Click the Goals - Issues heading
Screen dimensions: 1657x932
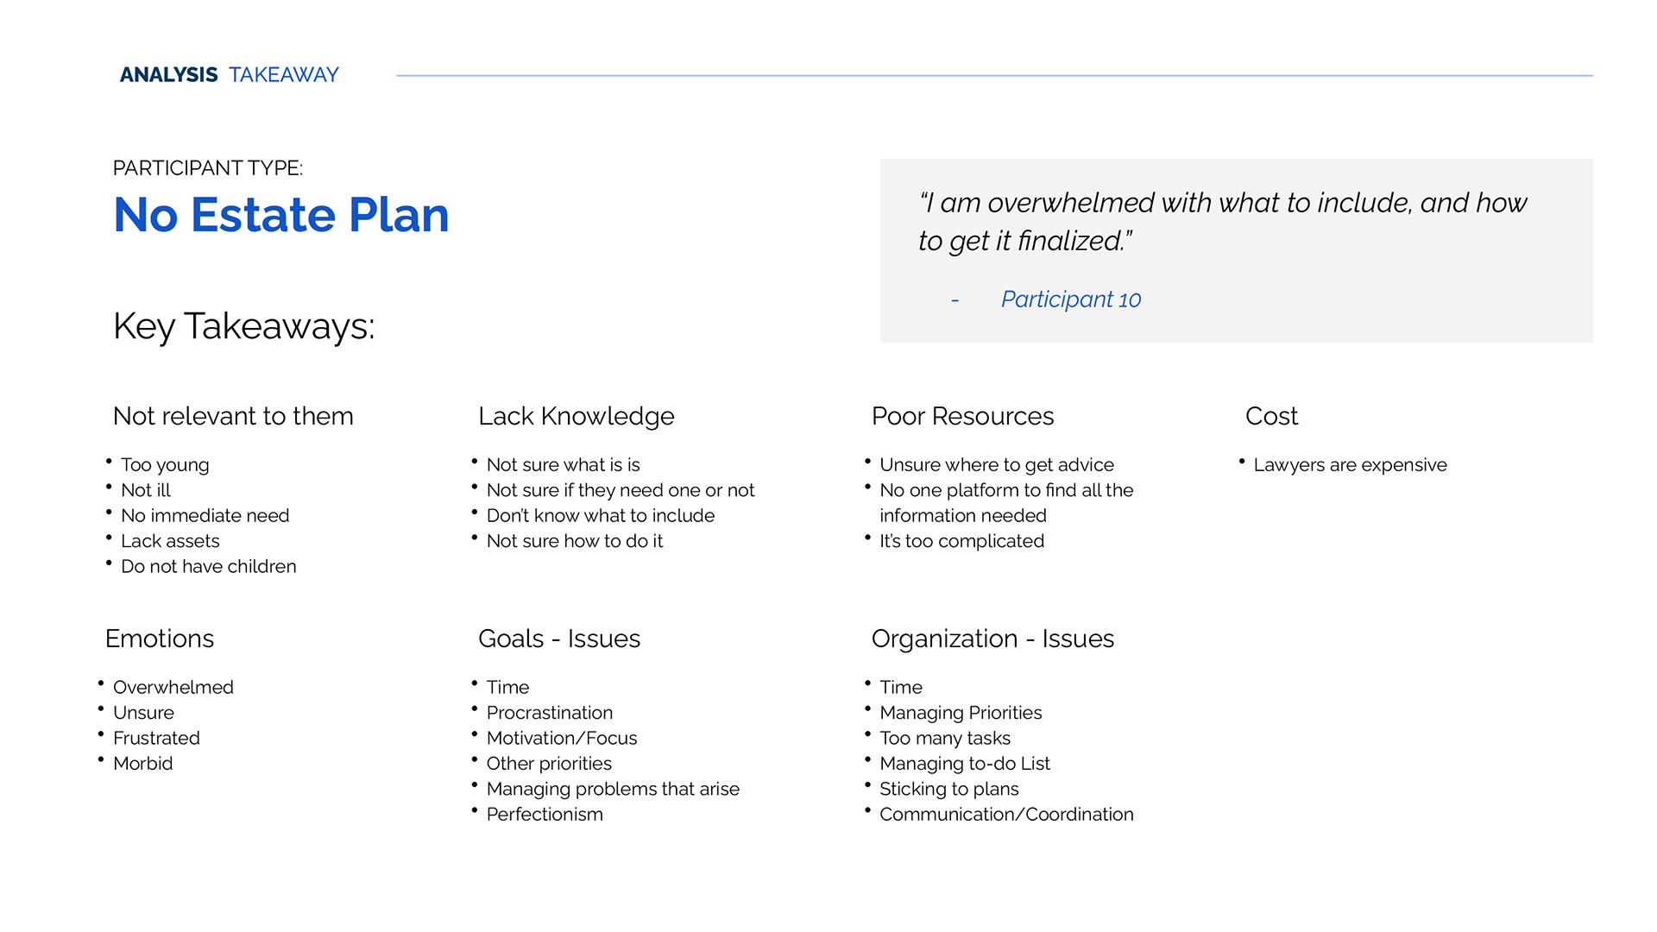[559, 639]
